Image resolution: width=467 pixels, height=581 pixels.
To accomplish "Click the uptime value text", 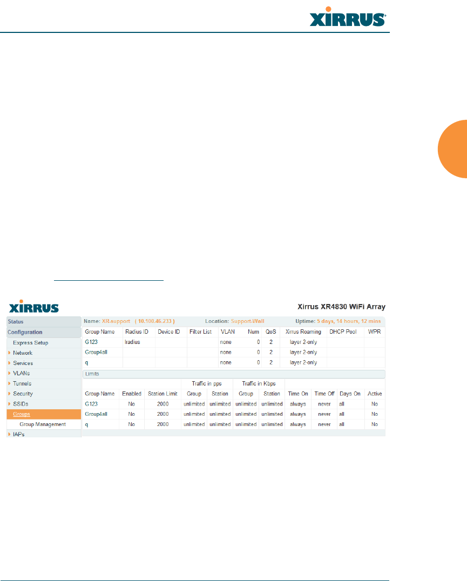I will coord(349,321).
